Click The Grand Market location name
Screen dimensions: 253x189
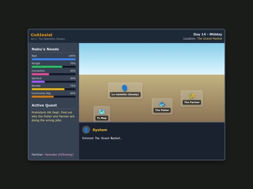coord(209,39)
